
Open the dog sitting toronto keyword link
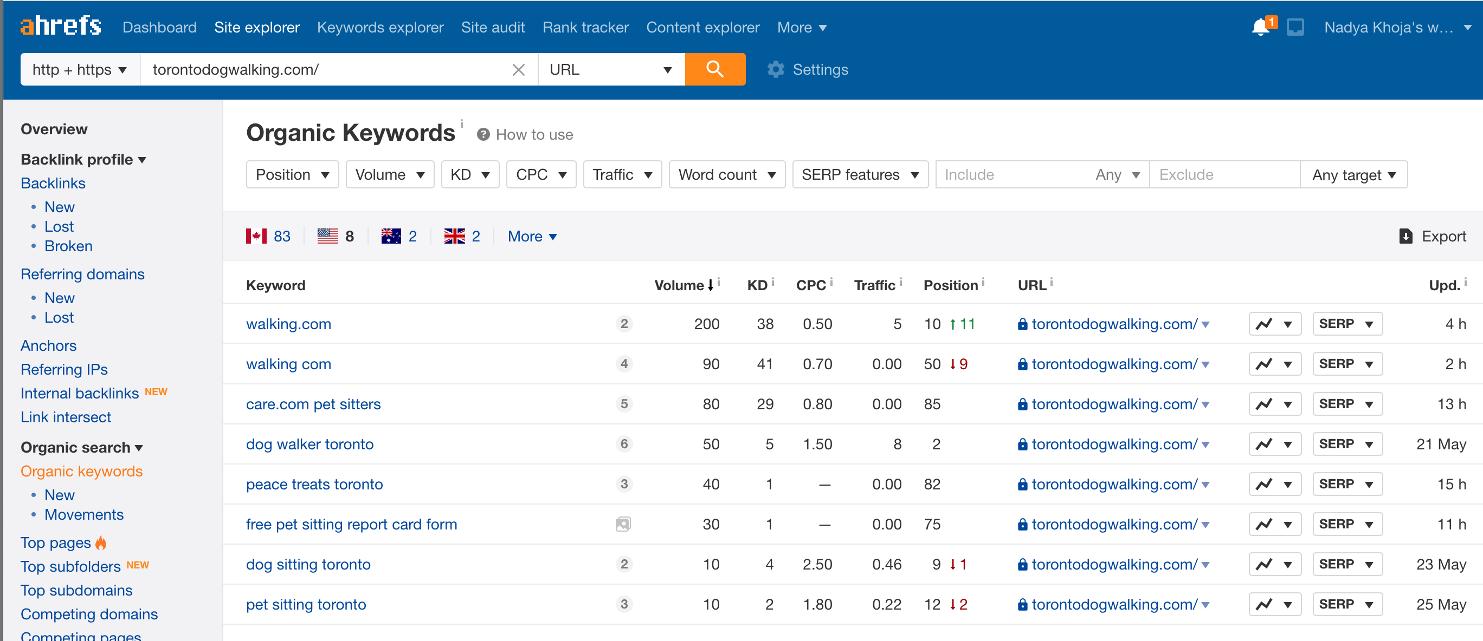click(x=308, y=564)
